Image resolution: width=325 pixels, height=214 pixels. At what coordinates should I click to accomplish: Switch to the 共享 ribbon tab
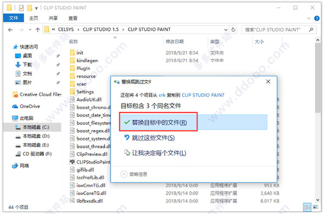[53, 18]
